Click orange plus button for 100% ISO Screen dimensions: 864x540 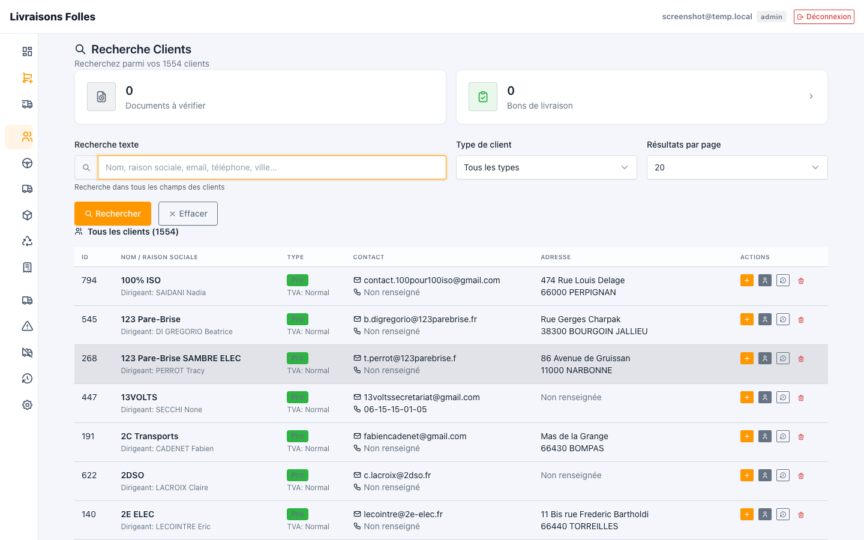point(747,280)
